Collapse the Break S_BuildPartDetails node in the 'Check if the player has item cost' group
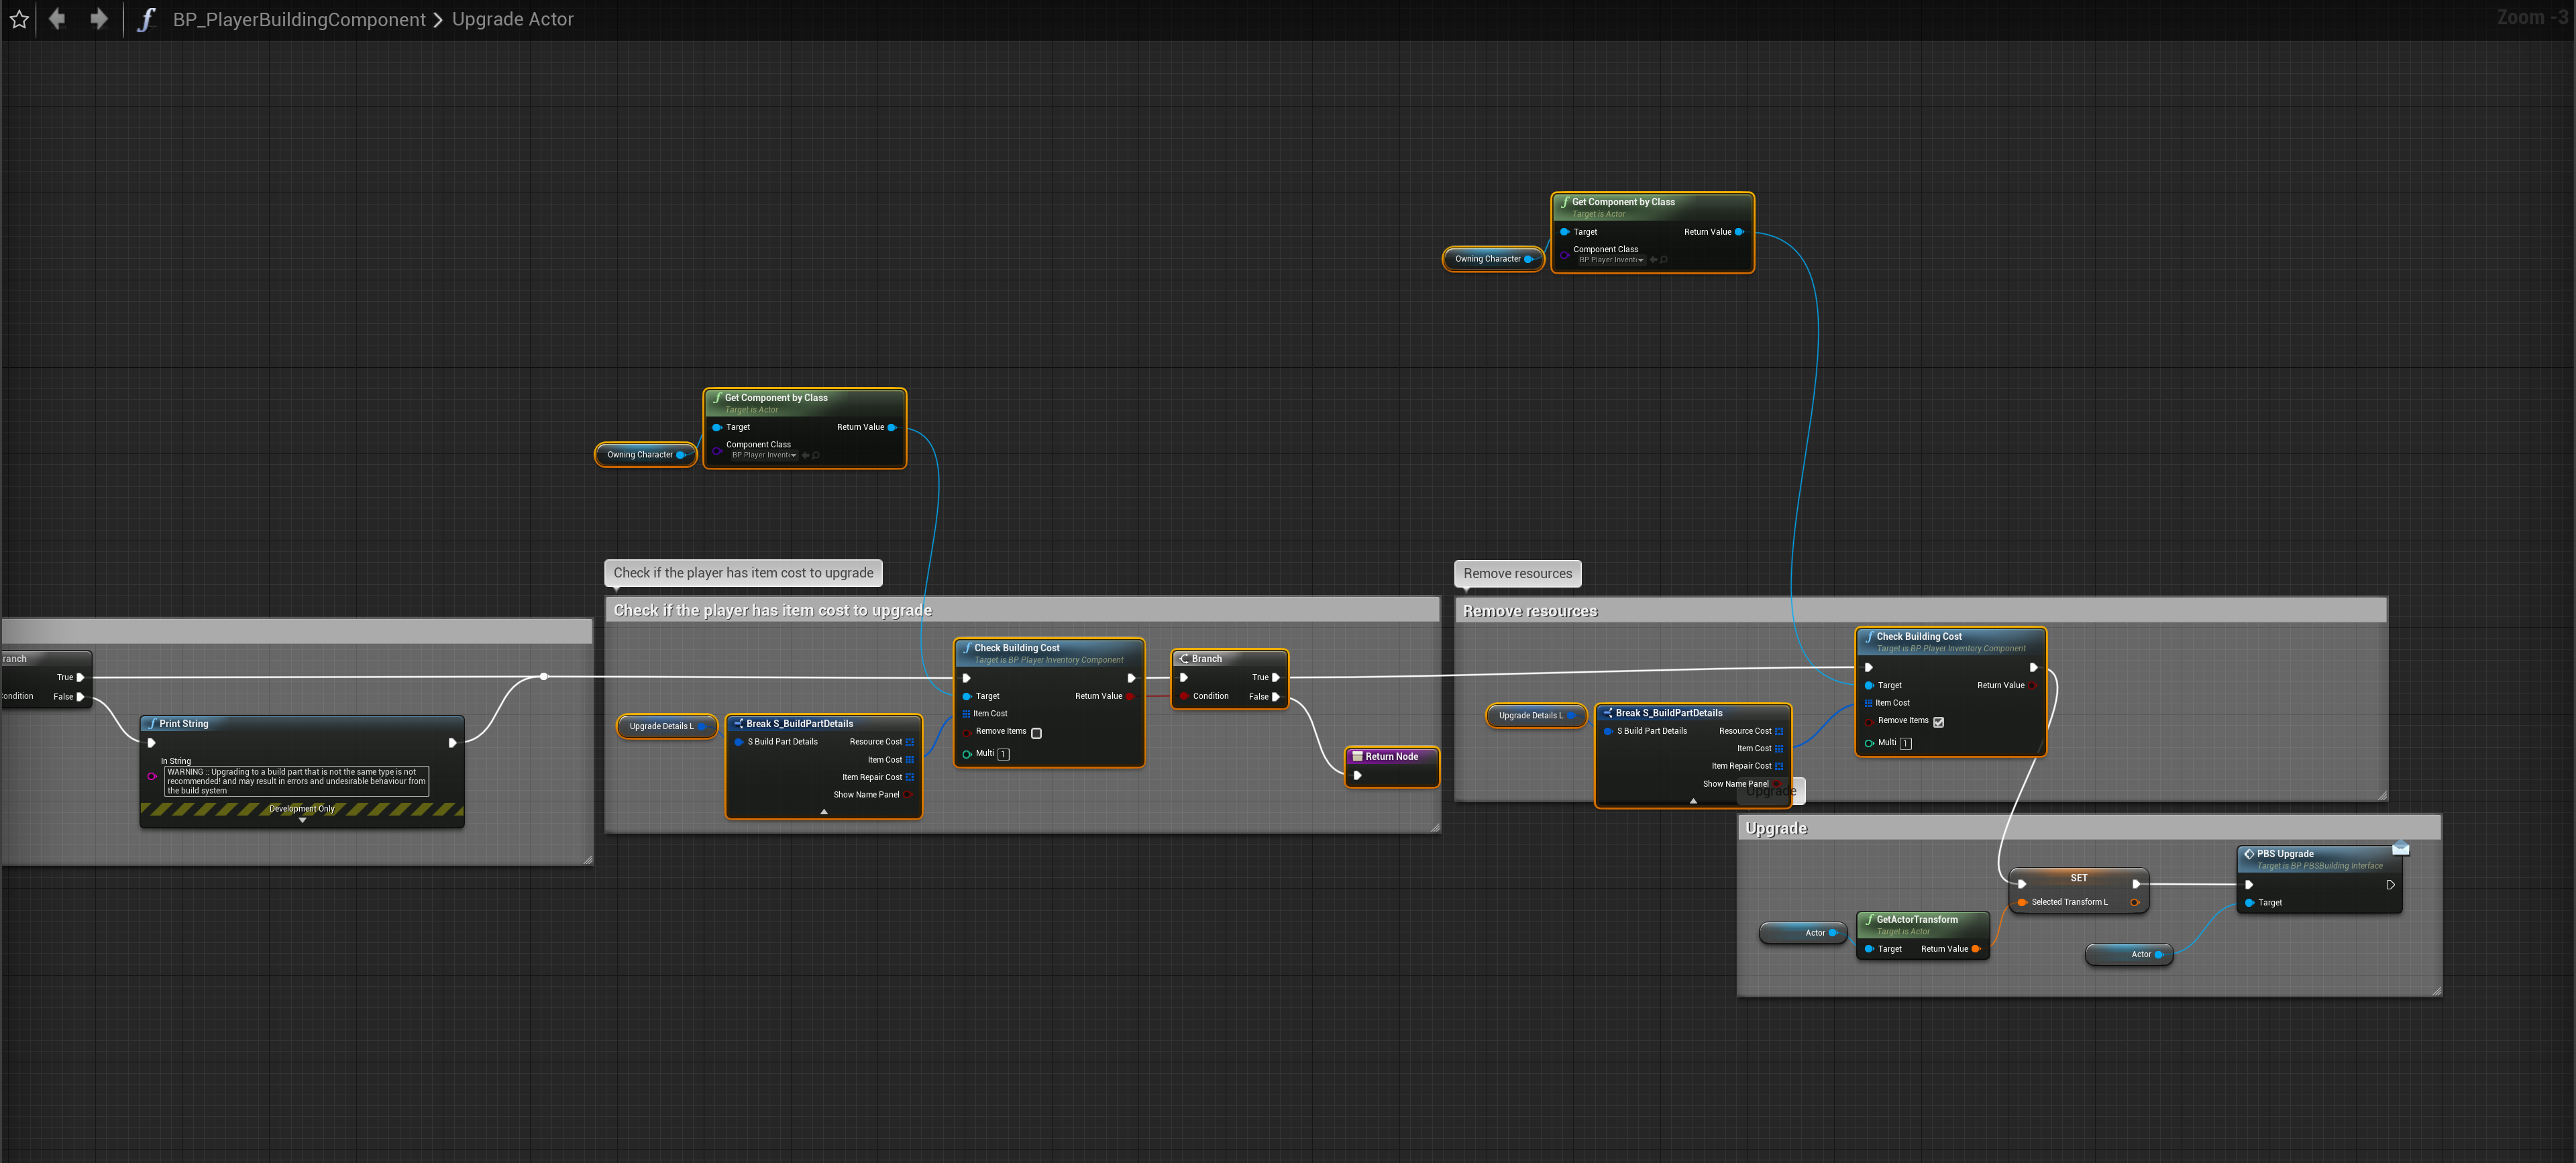 [x=824, y=812]
